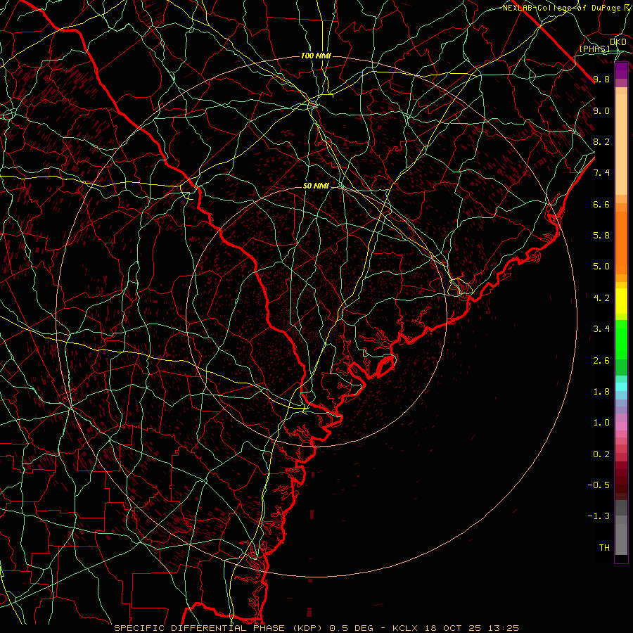Viewport: 633px width, 633px height.
Task: Click the 100 NMI range ring label
Action: (x=316, y=56)
